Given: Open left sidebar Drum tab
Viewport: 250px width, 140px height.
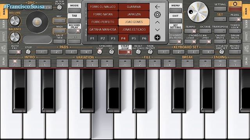Looking at the screenshot, I should point(4,61).
